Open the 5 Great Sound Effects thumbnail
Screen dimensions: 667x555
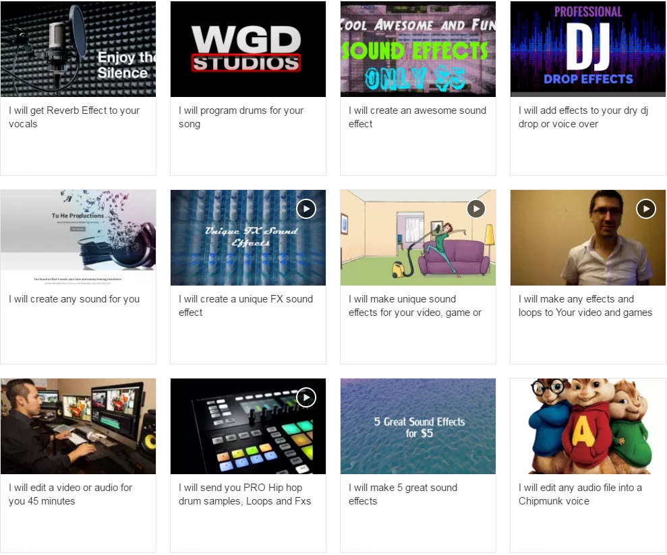[417, 426]
